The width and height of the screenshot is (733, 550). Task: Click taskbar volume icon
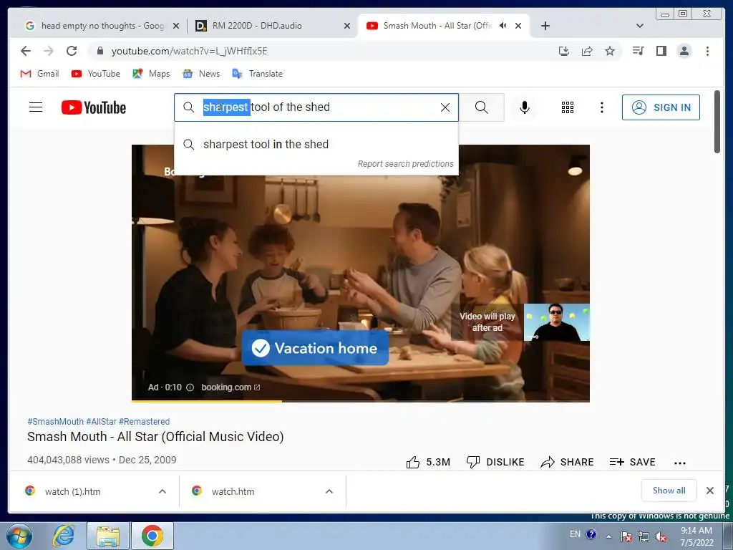point(661,536)
